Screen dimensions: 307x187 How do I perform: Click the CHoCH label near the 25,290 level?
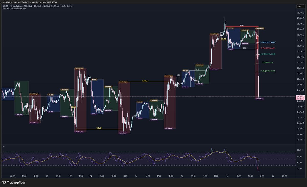point(223,39)
